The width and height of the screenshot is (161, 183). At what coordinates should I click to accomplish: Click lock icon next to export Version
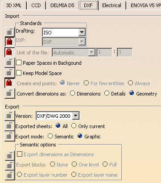pyautogui.click(x=10, y=116)
